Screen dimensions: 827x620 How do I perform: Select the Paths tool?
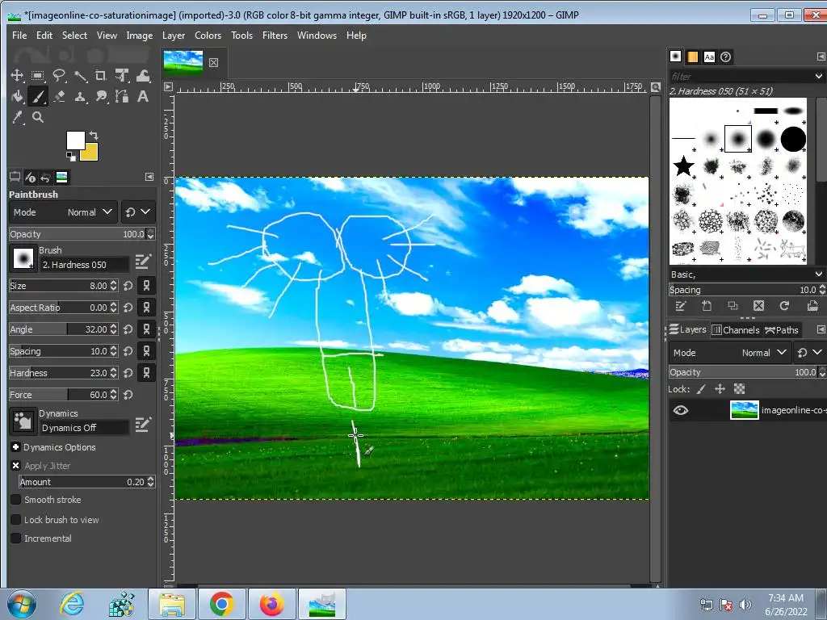pos(122,97)
